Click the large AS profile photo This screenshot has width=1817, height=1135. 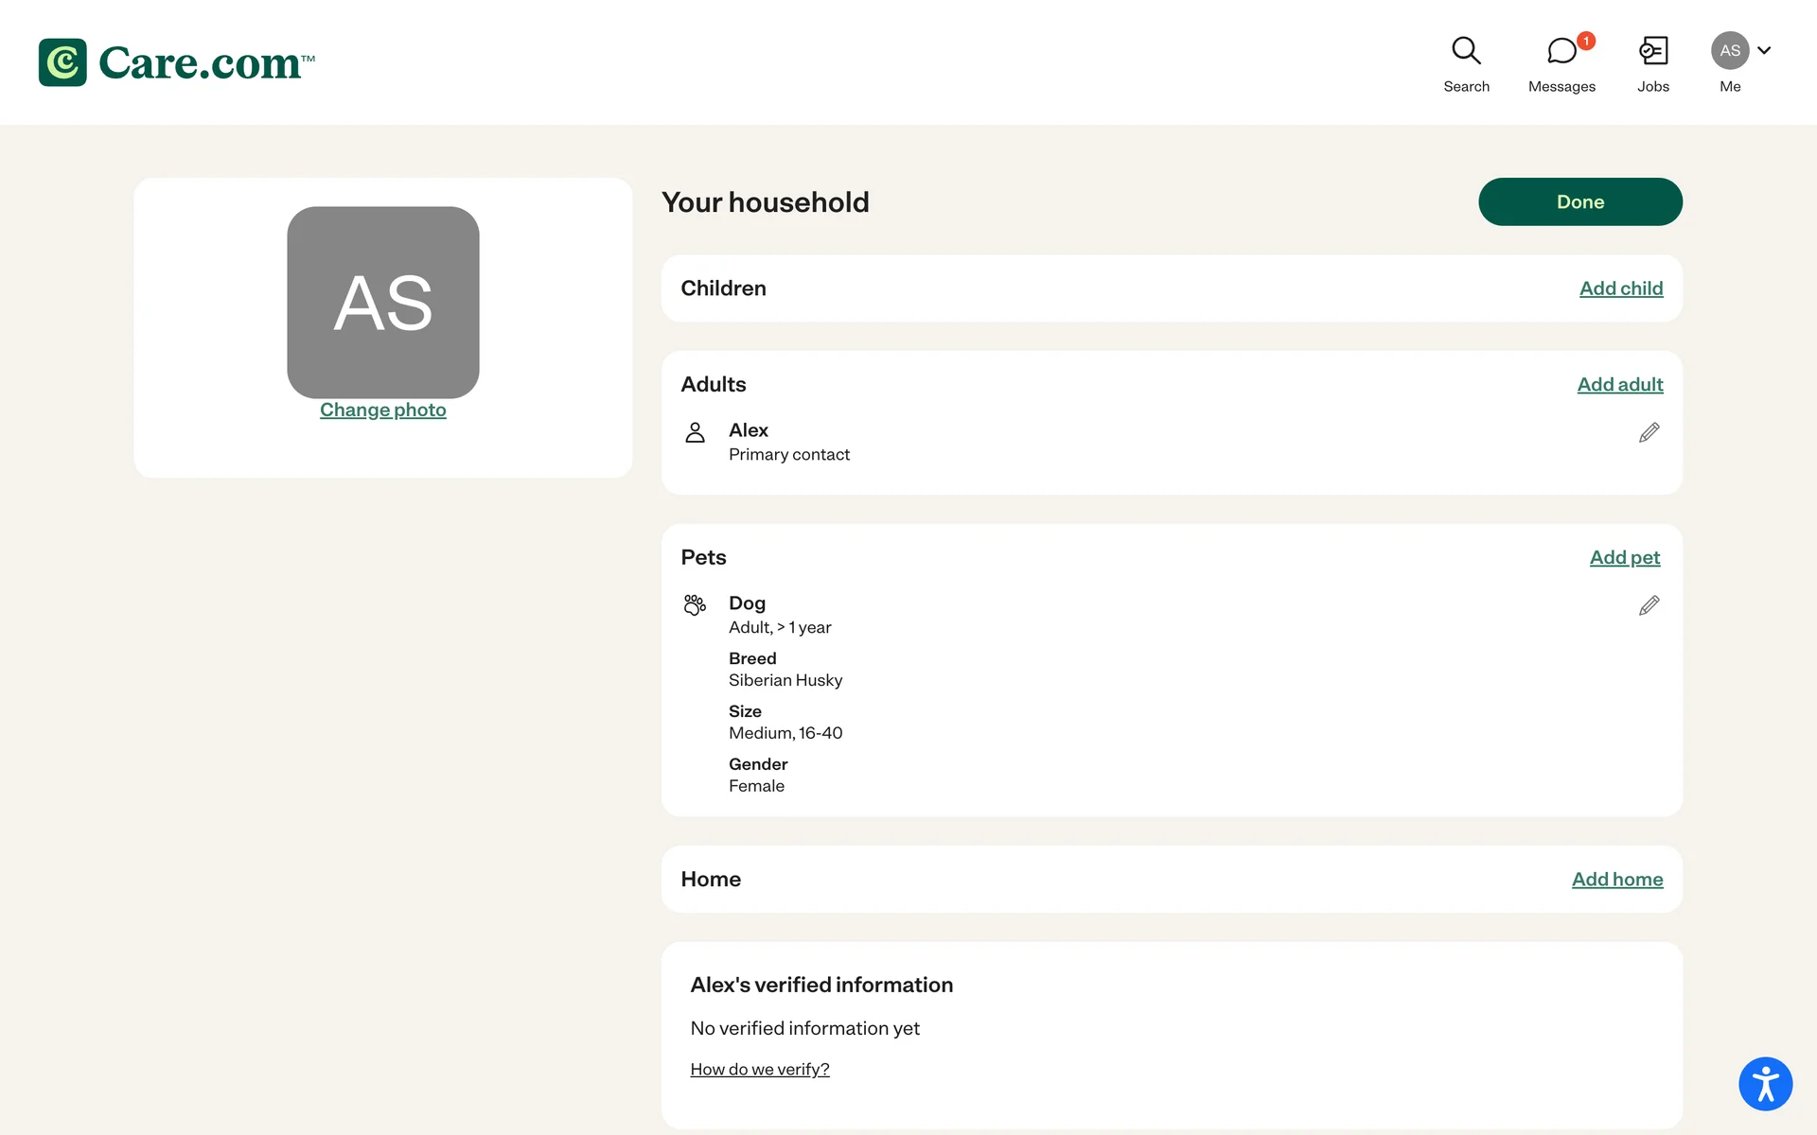point(382,303)
